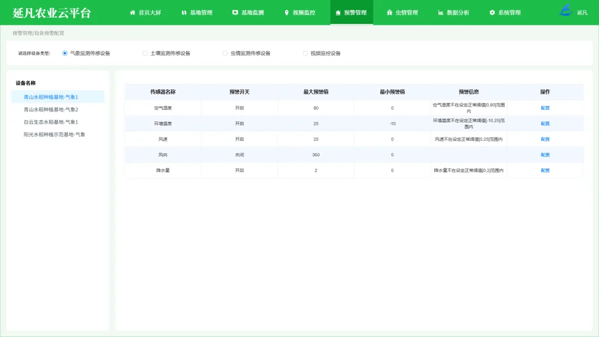
Task: Click the chart icon beside 数据分析
Action: (440, 13)
